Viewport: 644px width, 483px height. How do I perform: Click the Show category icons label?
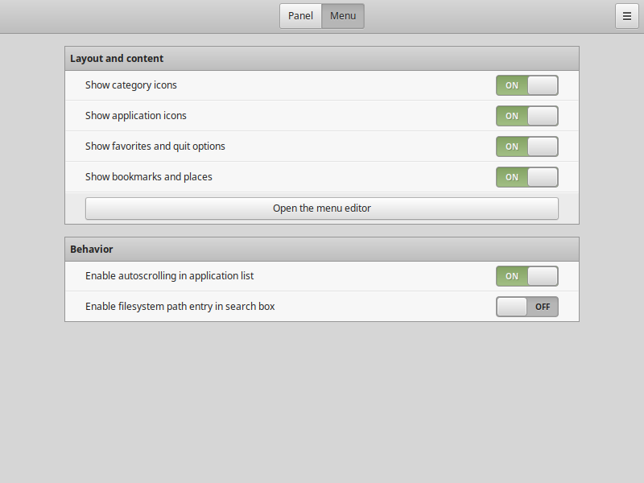[x=131, y=85]
